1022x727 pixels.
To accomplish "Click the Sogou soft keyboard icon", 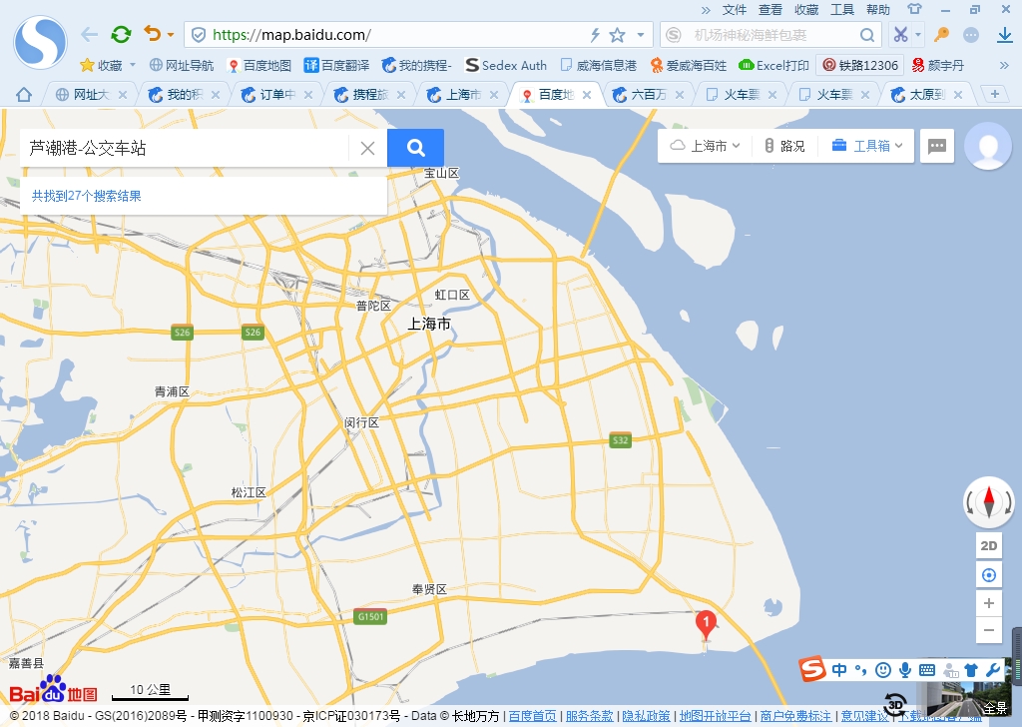I will [927, 670].
